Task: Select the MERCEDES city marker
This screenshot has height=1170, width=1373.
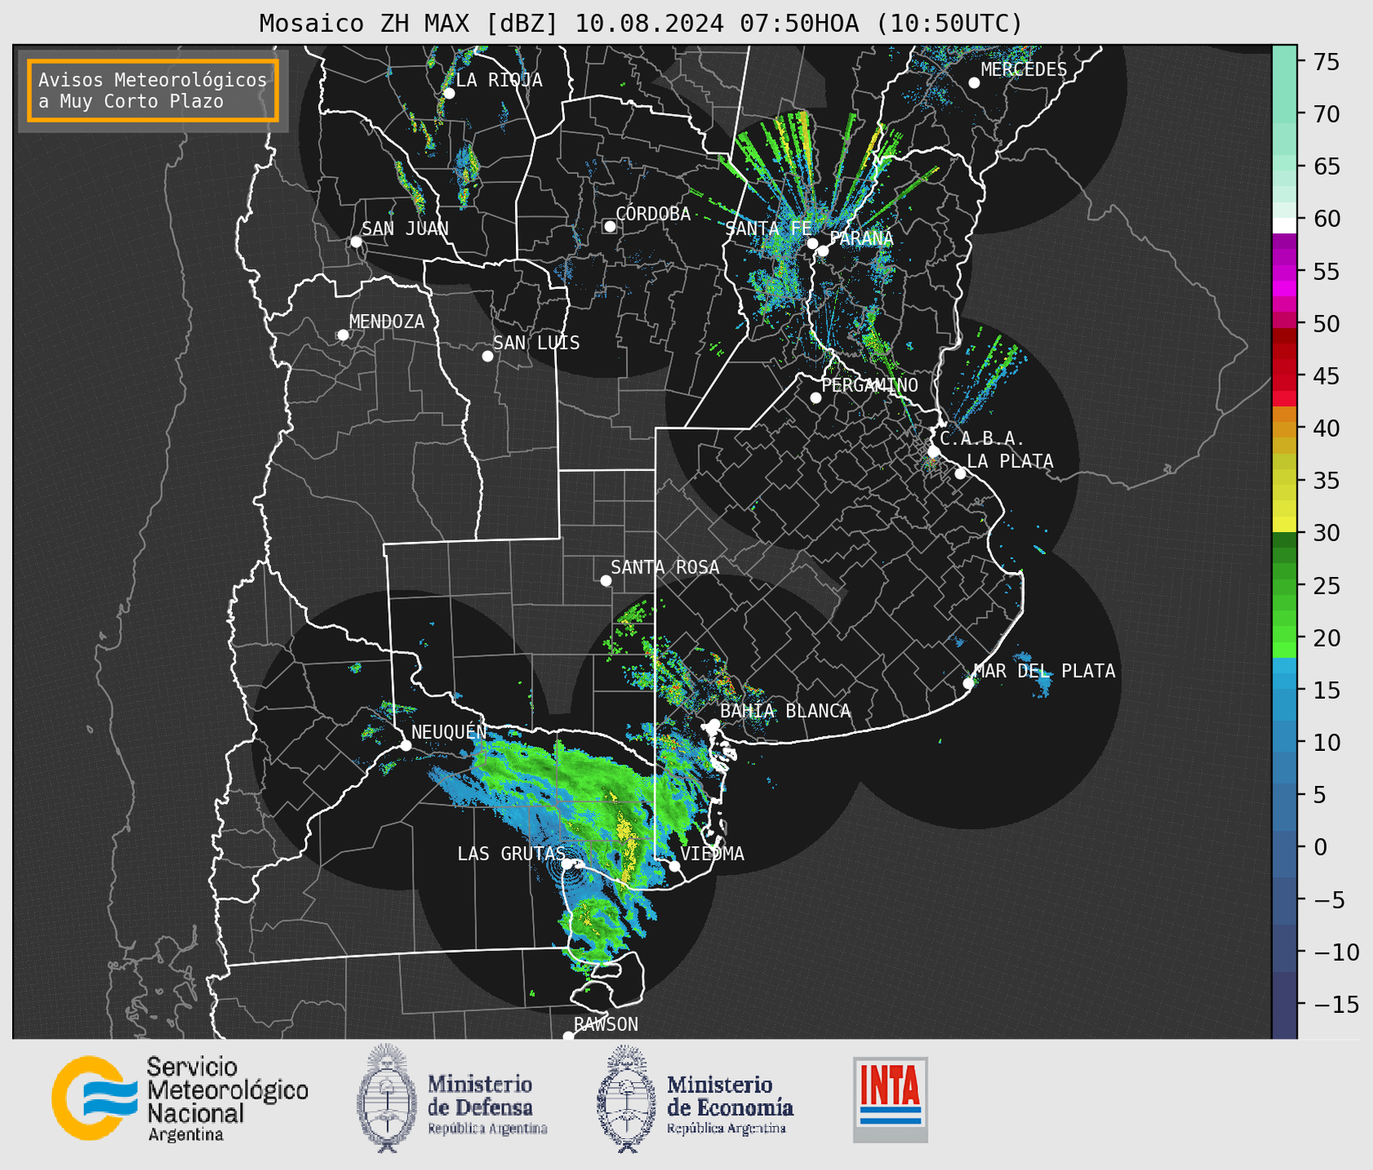Action: point(974,83)
